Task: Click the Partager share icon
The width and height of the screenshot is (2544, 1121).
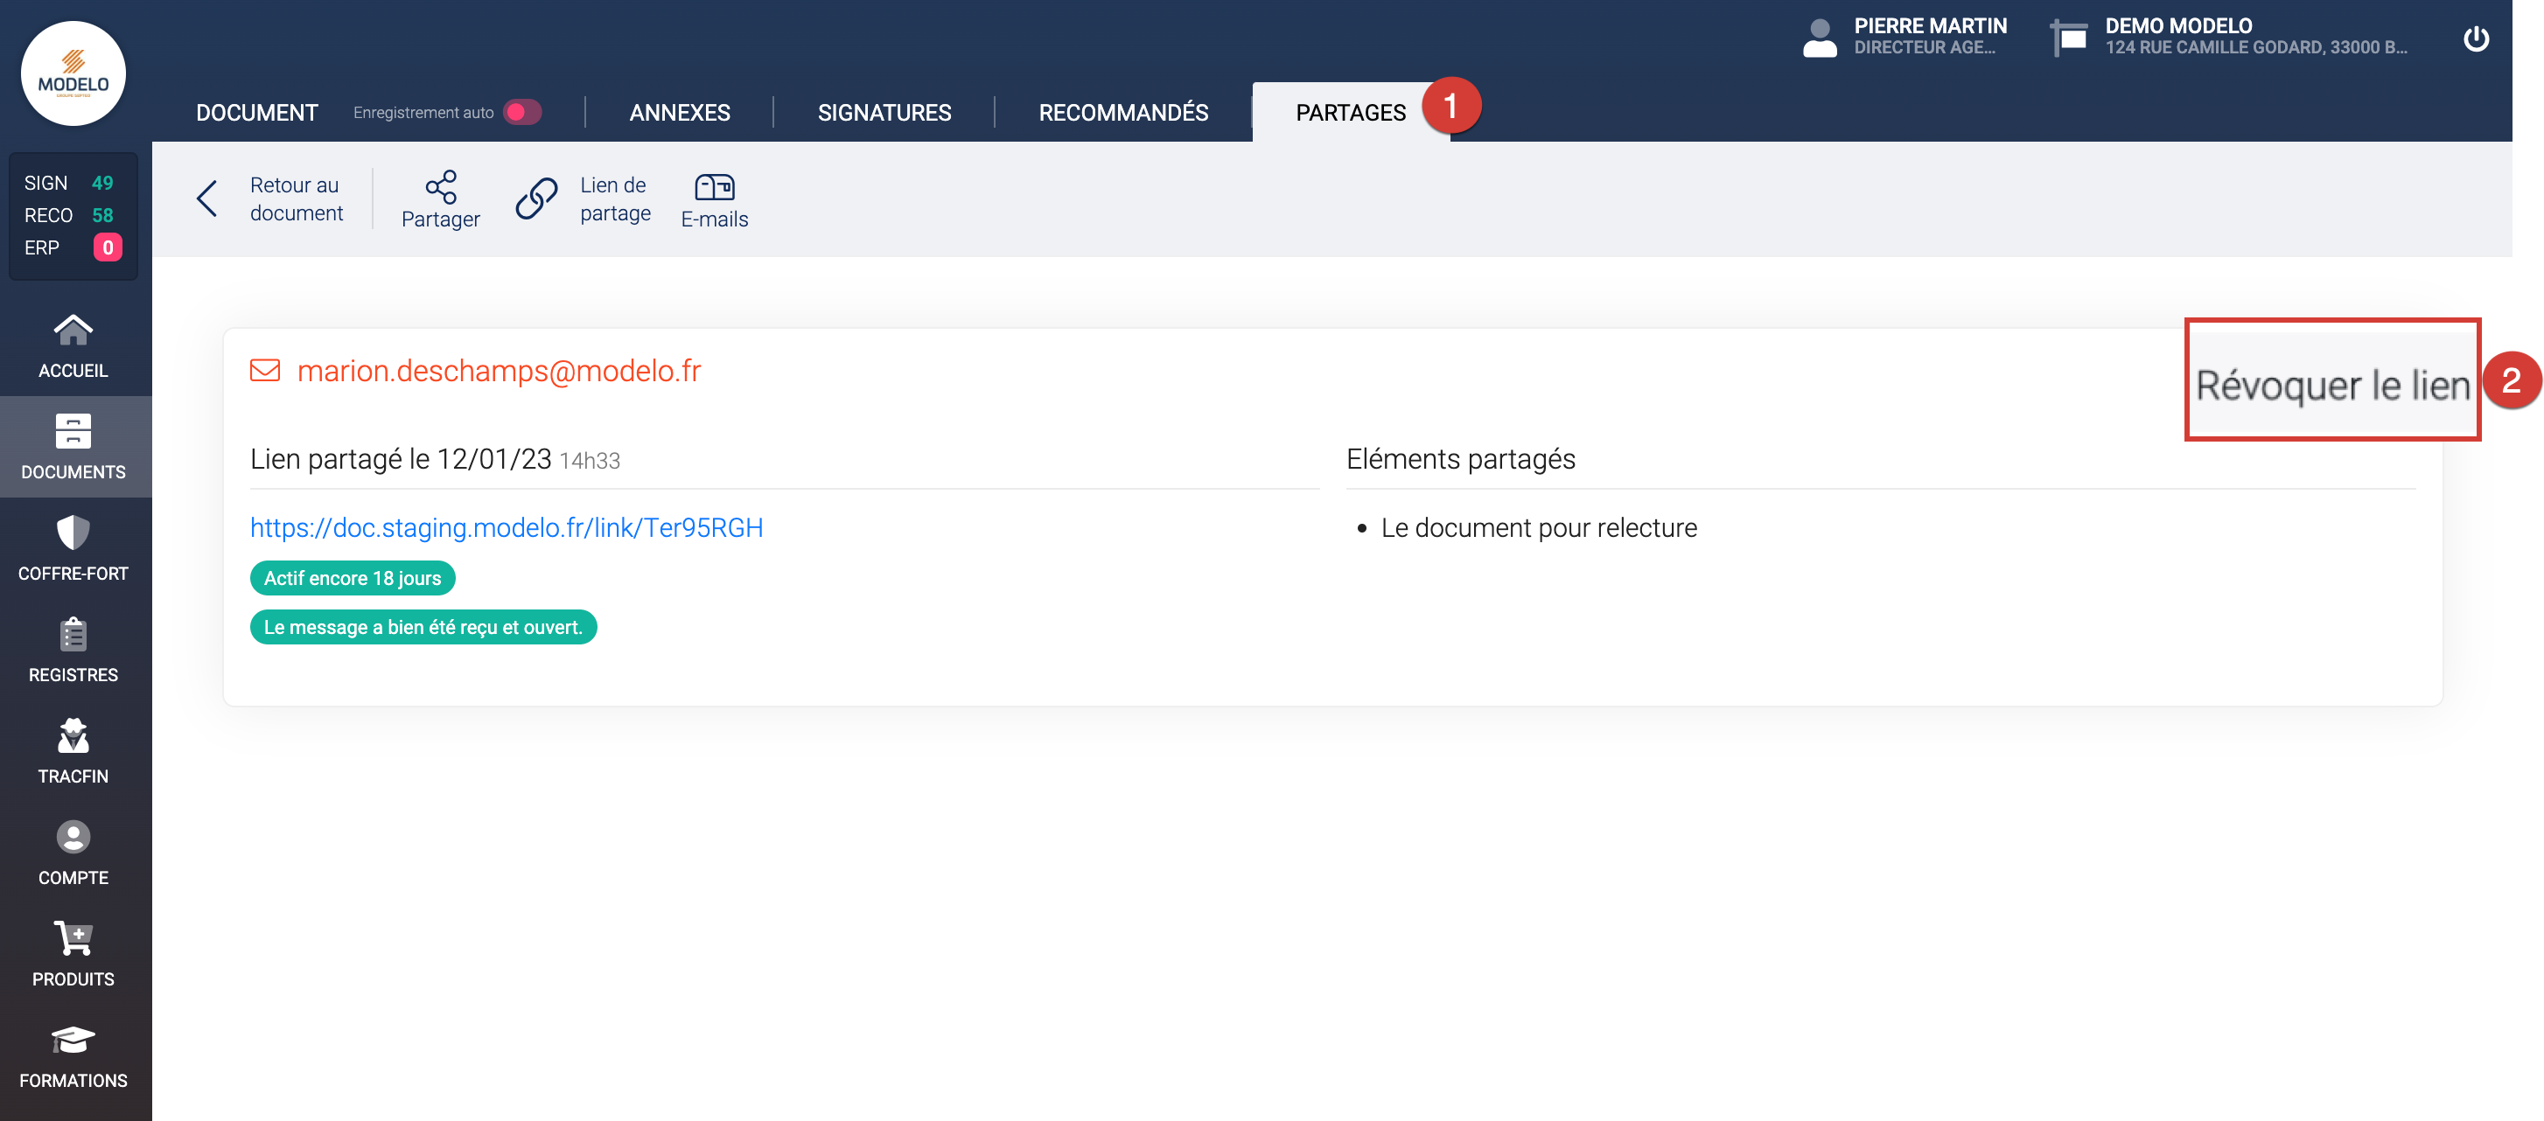Action: click(x=440, y=186)
